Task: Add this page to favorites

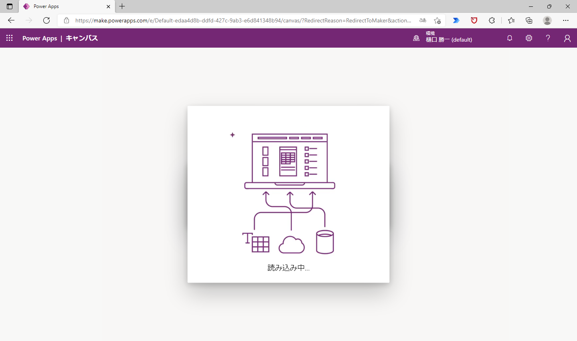Action: pyautogui.click(x=437, y=20)
